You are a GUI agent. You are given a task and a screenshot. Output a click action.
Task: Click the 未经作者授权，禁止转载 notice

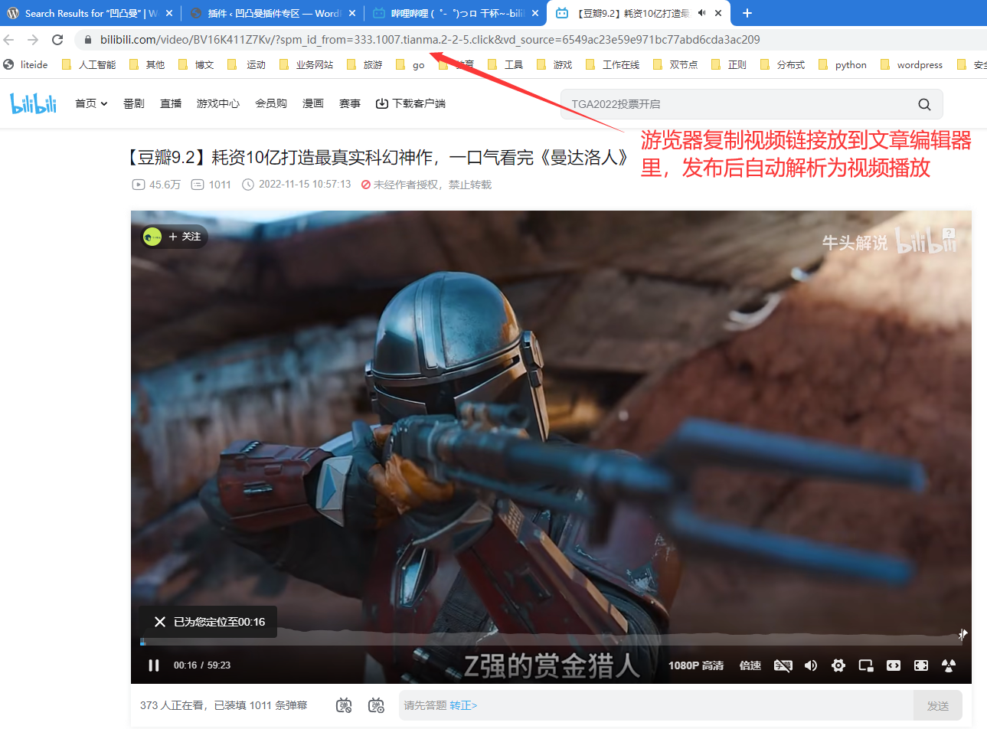click(x=427, y=185)
